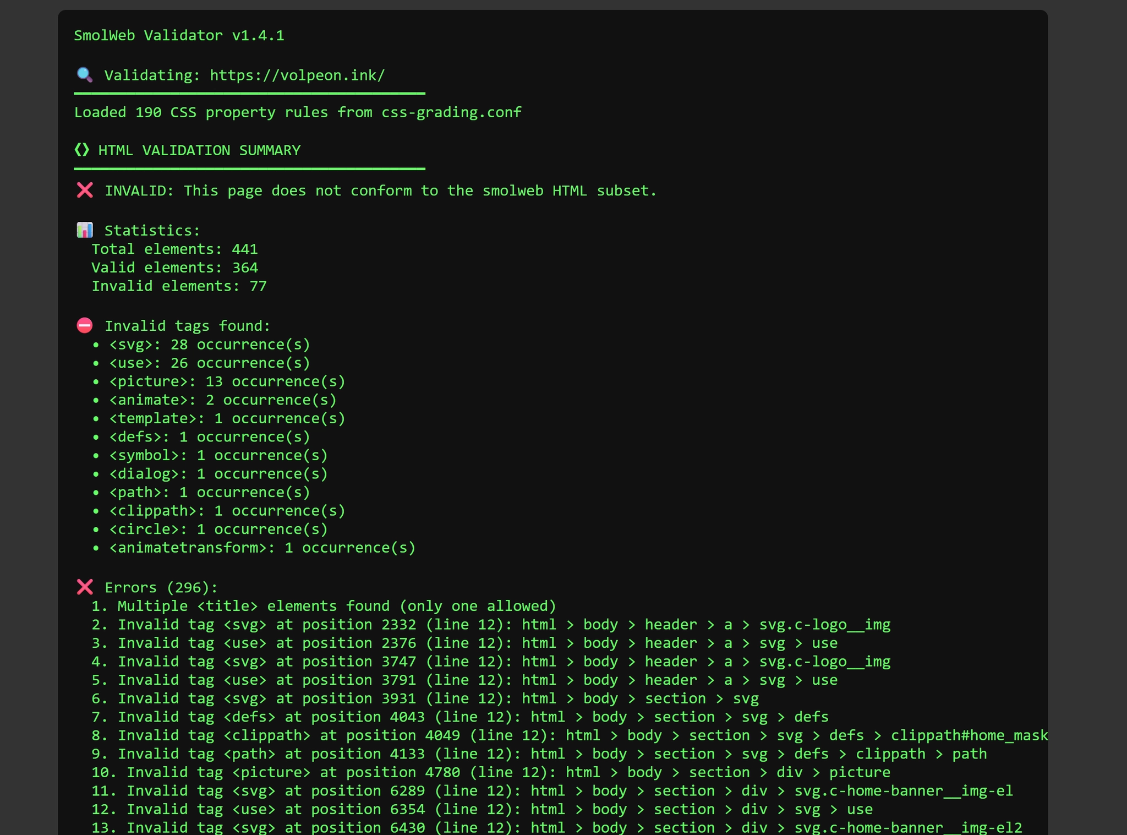Click the magnifying glass icon beside Validating
The width and height of the screenshot is (1127, 835).
tap(84, 74)
